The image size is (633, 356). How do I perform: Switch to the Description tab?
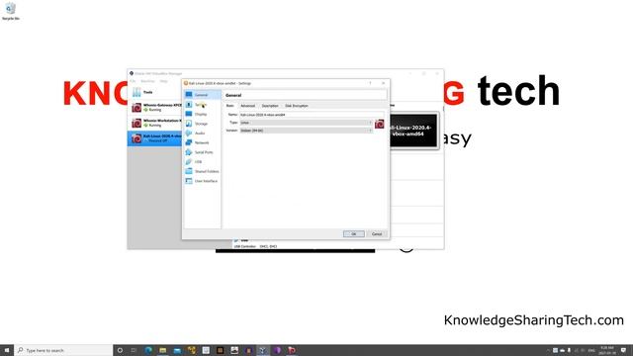(270, 106)
